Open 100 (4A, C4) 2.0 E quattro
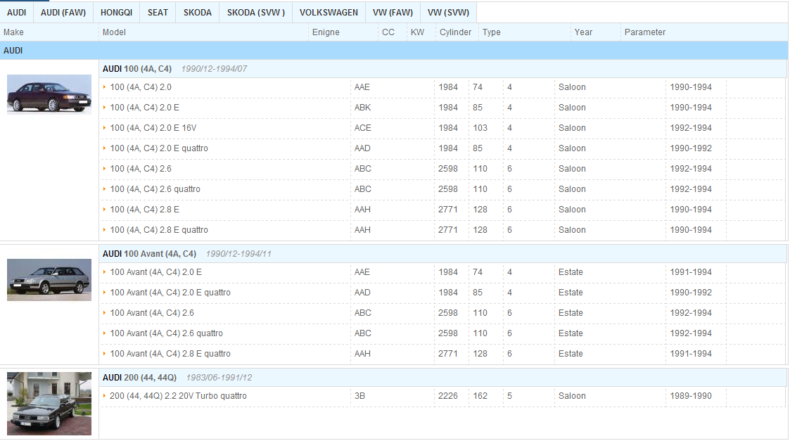Viewport: 790px width, 441px height. pyautogui.click(x=159, y=148)
